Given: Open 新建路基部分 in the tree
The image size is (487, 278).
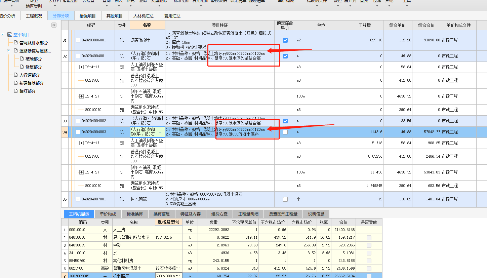Looking at the screenshot, I should click(x=31, y=83).
